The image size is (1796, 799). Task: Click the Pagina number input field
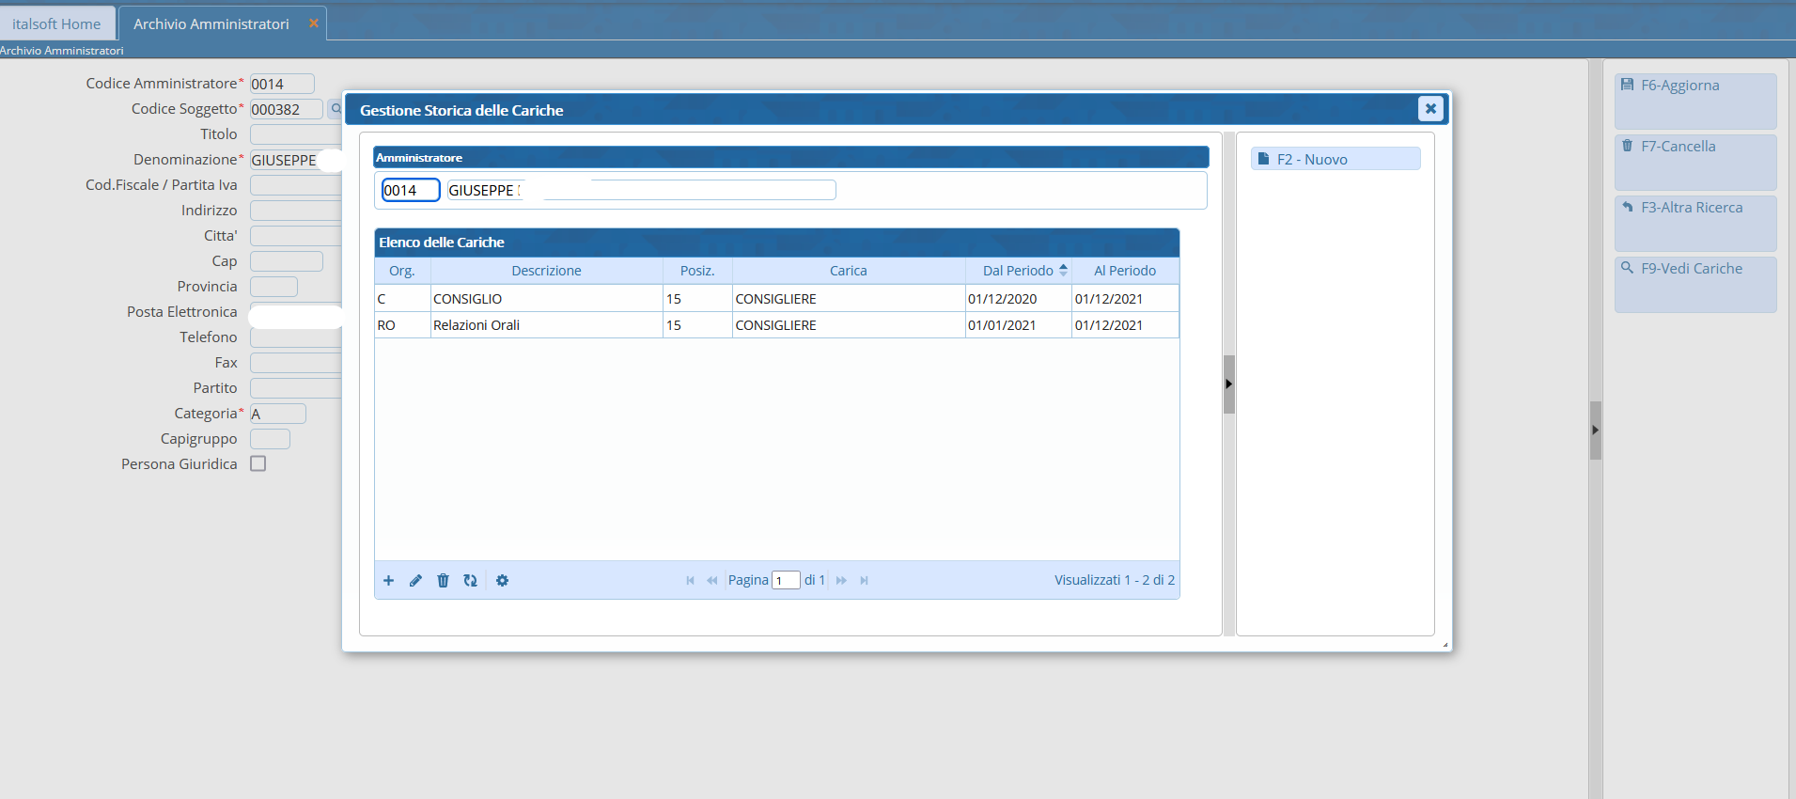pos(786,581)
